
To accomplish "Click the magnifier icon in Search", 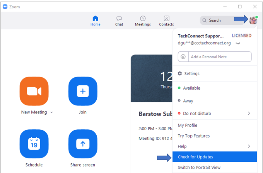I will click(204, 20).
